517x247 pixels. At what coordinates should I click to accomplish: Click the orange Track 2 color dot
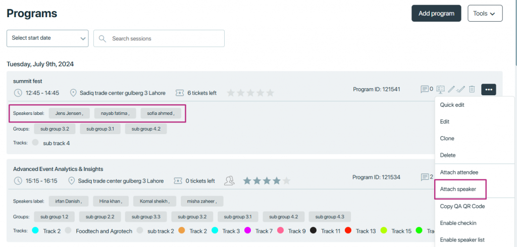(182, 230)
